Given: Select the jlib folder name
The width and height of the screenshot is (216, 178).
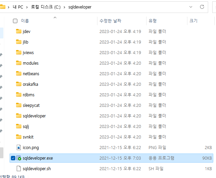Looking at the screenshot, I should coord(26,42).
